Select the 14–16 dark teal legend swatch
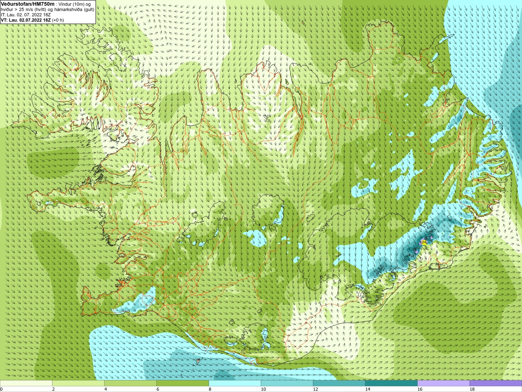Screen dimensions: 522x392 coord(391,383)
